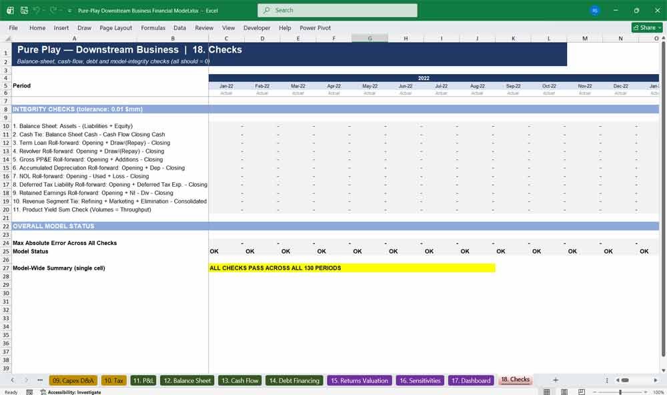Switch to the Insert ribbon tab
The image size is (667, 395).
pyautogui.click(x=61, y=27)
